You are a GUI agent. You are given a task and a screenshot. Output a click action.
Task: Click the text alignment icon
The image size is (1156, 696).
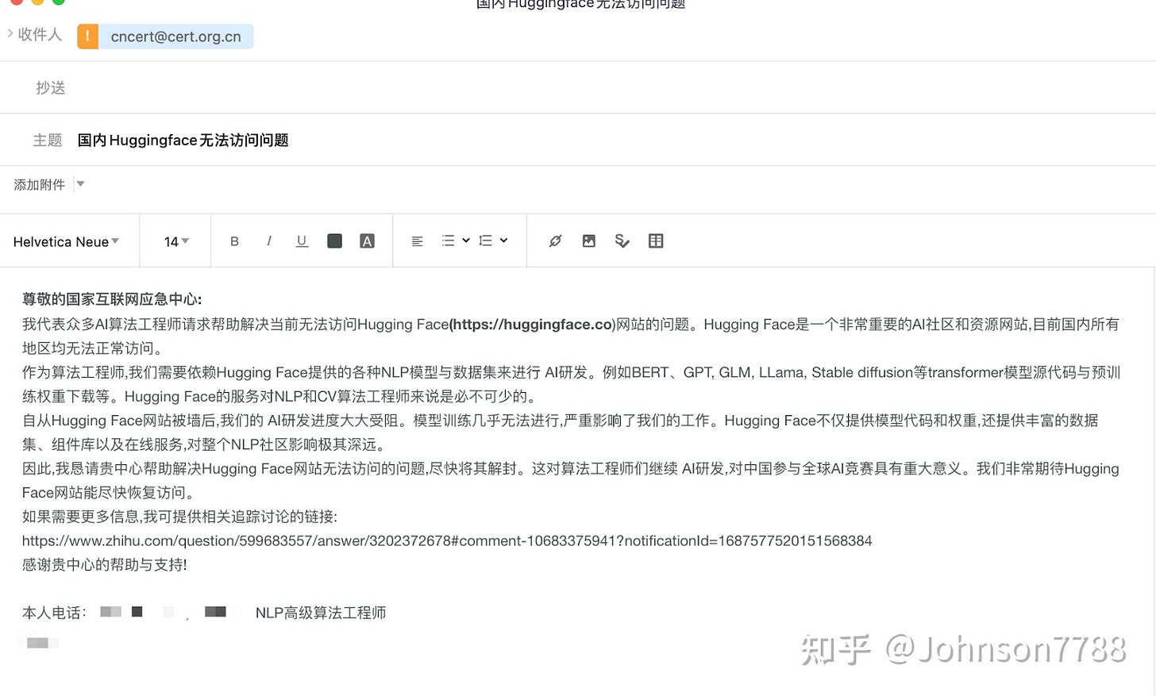click(x=417, y=241)
